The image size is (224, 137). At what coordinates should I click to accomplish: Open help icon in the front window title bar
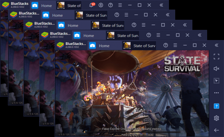pyautogui.click(x=165, y=45)
